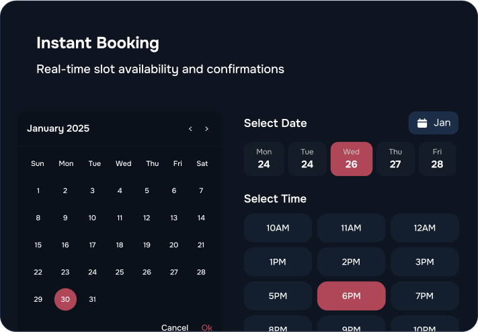Choose Thu 27 as the date
Viewport: 478px width, 332px height.
pos(395,159)
